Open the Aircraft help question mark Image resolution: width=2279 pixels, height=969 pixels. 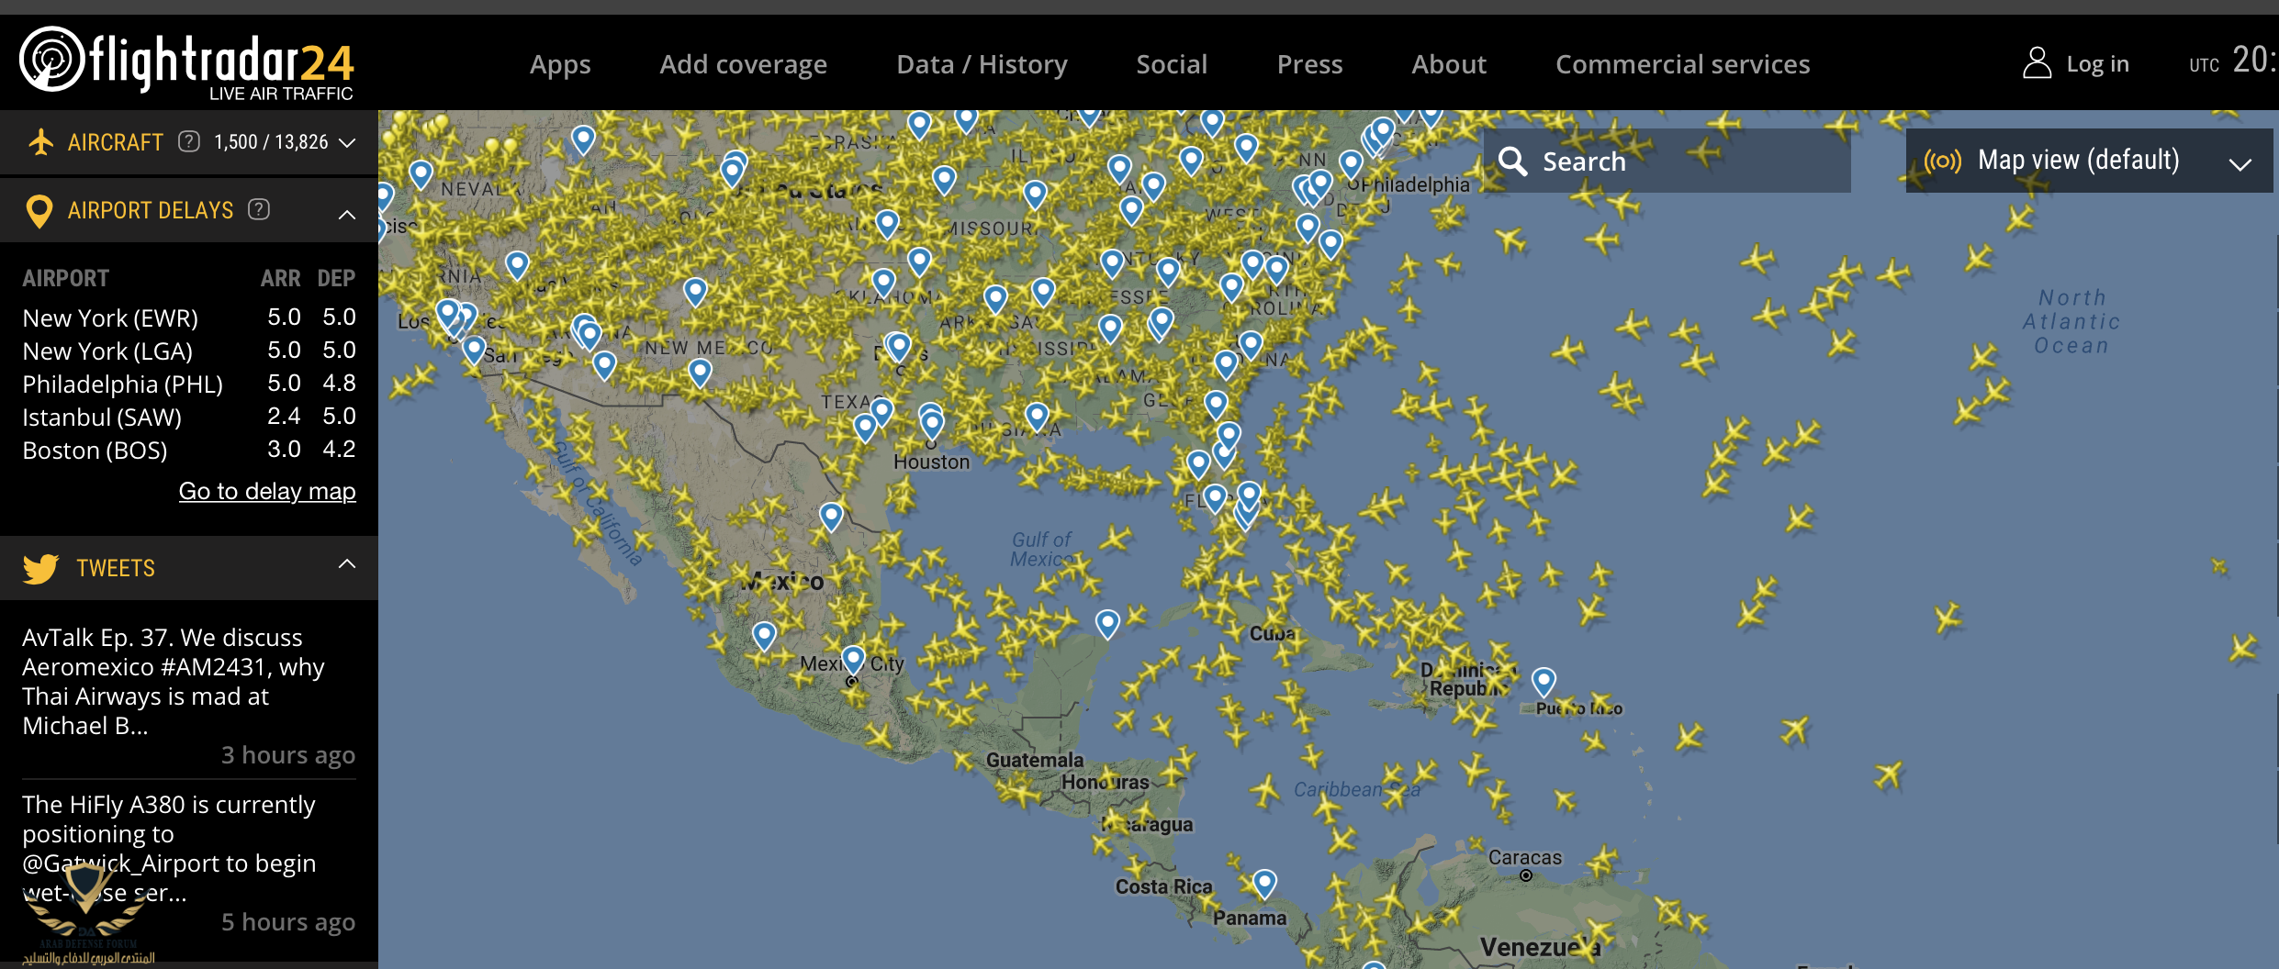coord(189,141)
